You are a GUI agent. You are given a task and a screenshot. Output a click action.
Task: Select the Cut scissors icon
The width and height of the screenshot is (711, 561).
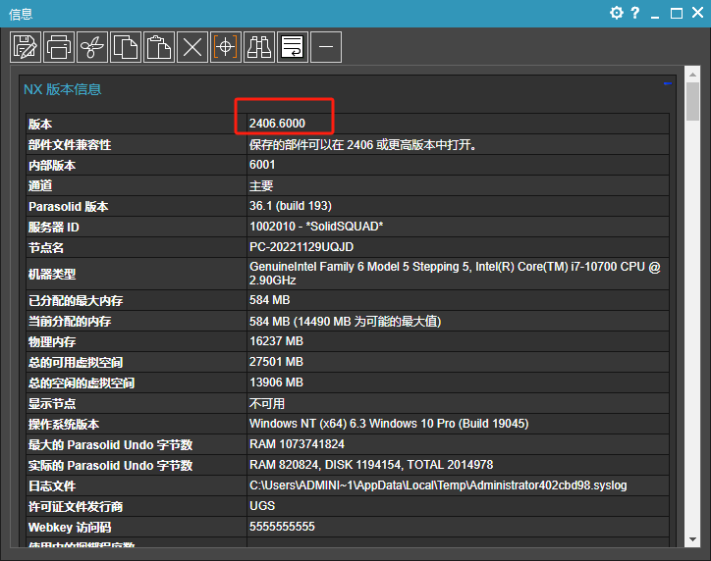coord(92,46)
